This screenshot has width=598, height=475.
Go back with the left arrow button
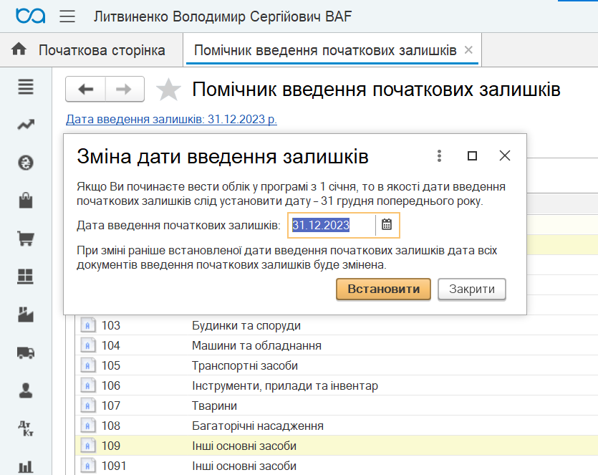[x=85, y=90]
